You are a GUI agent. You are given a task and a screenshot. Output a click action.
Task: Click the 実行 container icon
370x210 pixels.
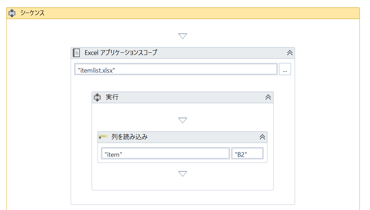click(97, 97)
